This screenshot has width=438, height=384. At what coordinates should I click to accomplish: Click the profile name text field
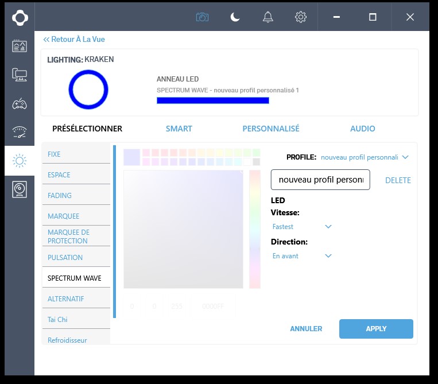[320, 180]
